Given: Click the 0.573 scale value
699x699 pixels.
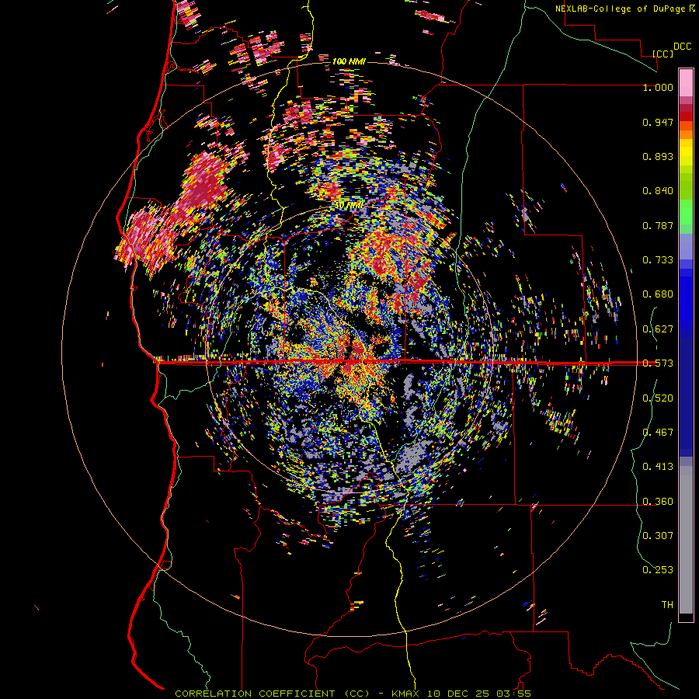Looking at the screenshot, I should (658, 363).
